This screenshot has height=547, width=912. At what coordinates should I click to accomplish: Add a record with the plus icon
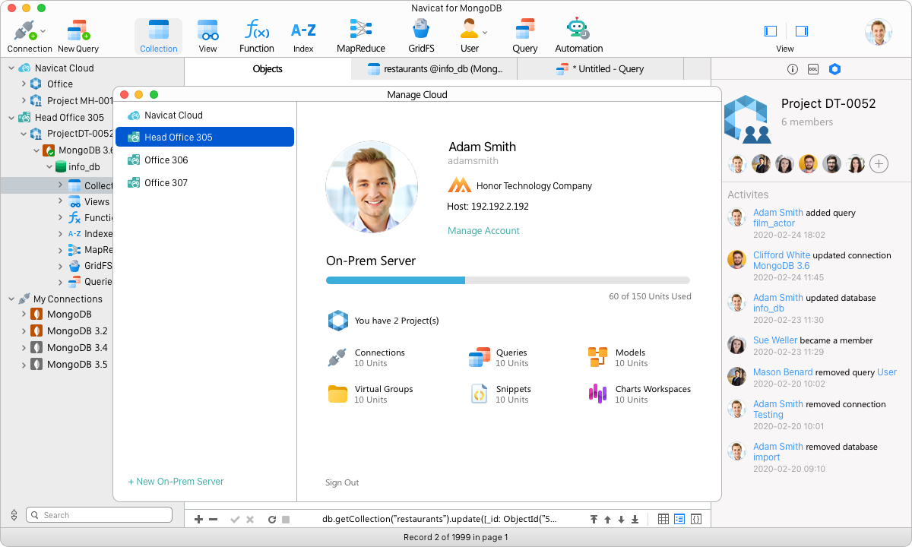point(198,520)
